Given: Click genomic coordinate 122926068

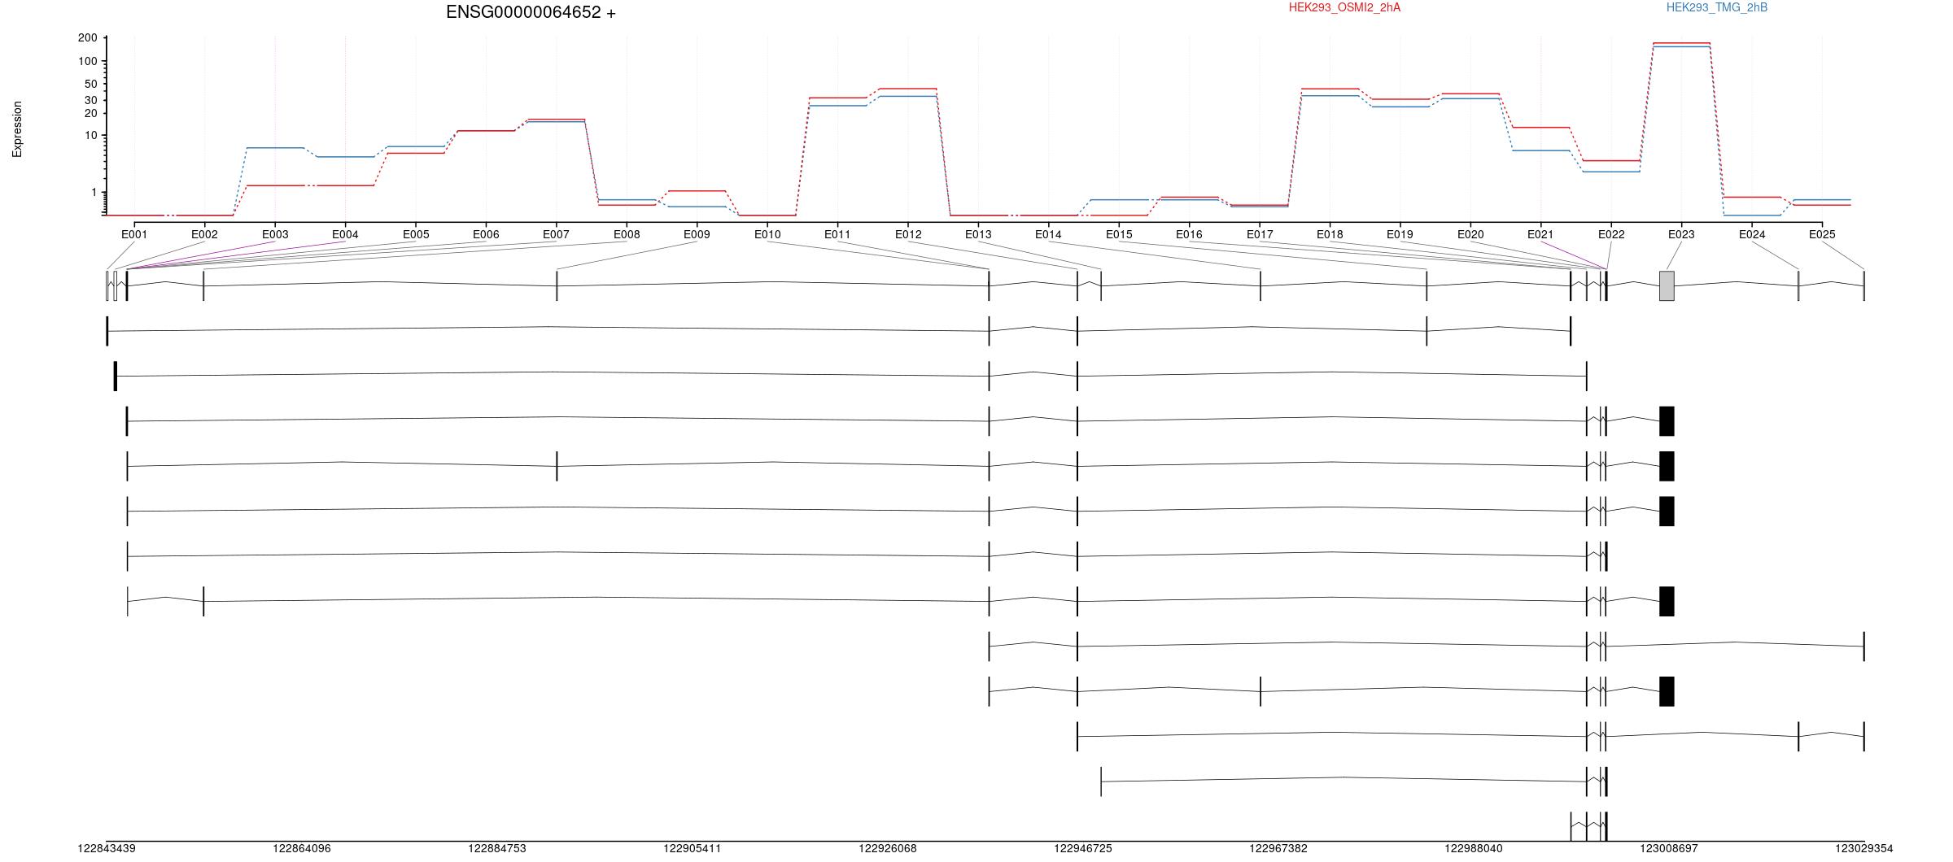Looking at the screenshot, I should pyautogui.click(x=888, y=848).
